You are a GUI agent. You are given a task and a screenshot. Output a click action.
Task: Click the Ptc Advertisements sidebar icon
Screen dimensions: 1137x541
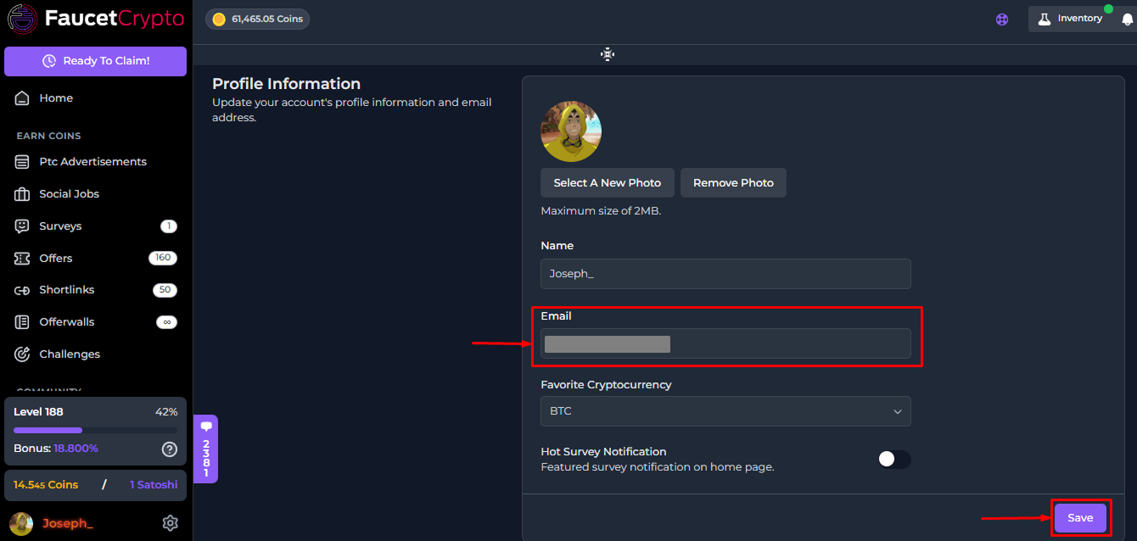click(x=22, y=162)
